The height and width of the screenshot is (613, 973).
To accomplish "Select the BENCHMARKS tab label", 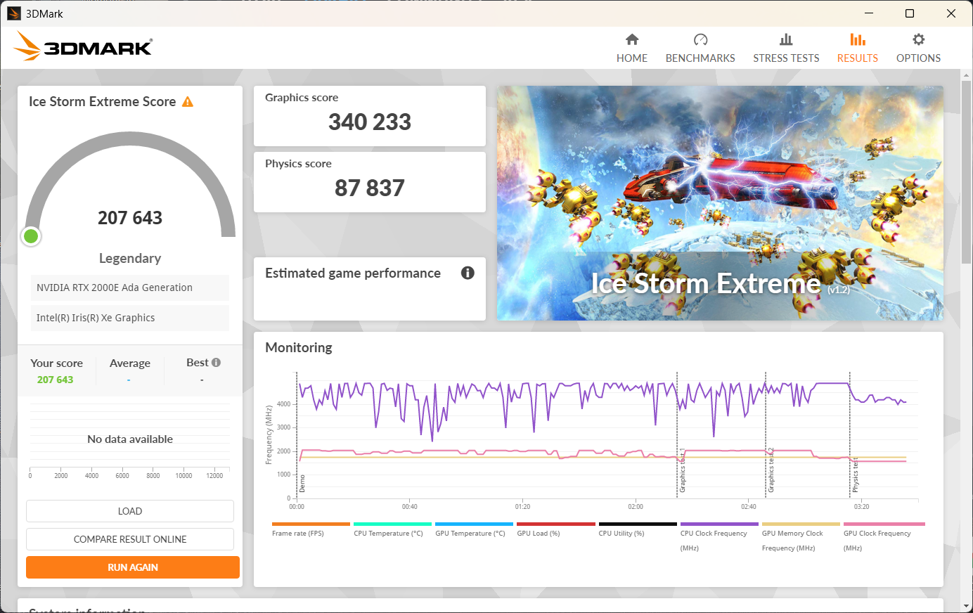I will [x=700, y=58].
